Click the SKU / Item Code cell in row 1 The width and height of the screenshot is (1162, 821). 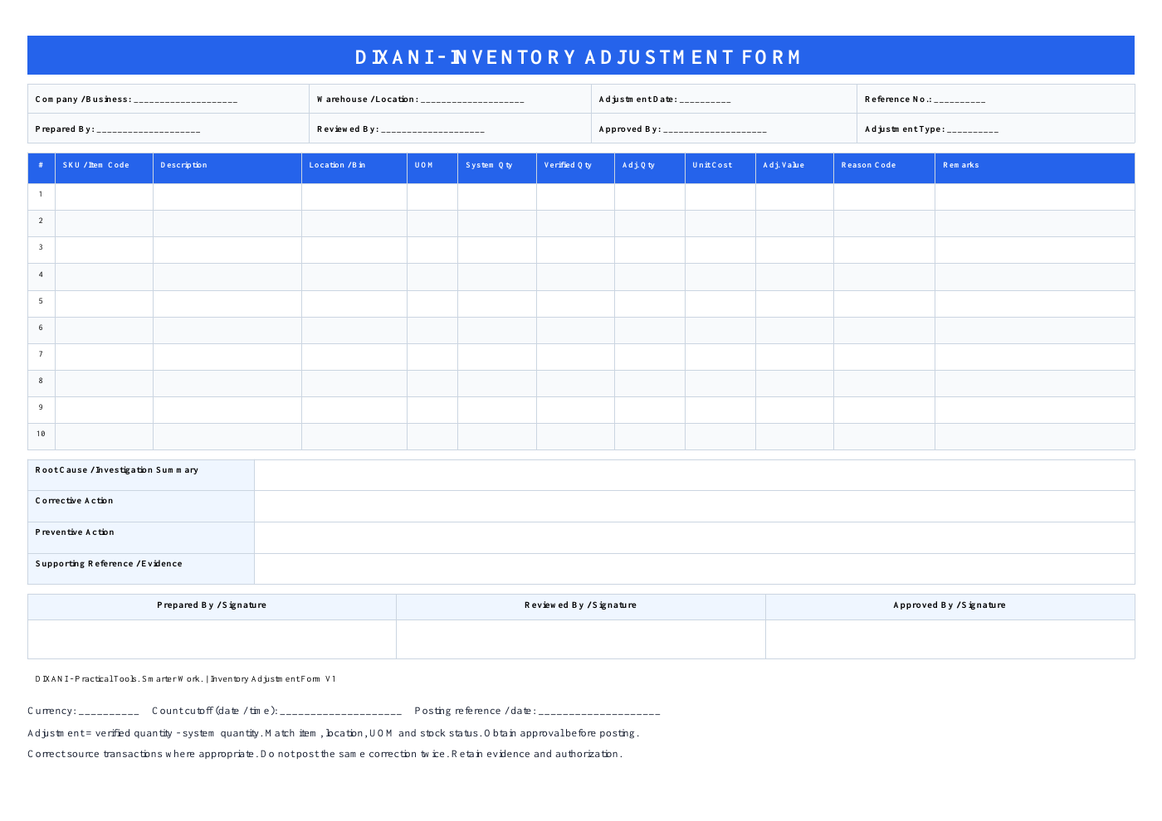tap(105, 197)
